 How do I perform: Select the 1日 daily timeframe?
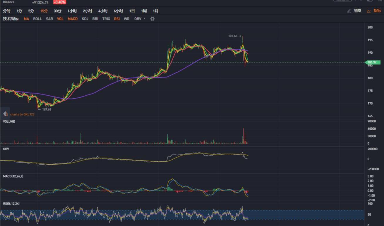point(132,11)
